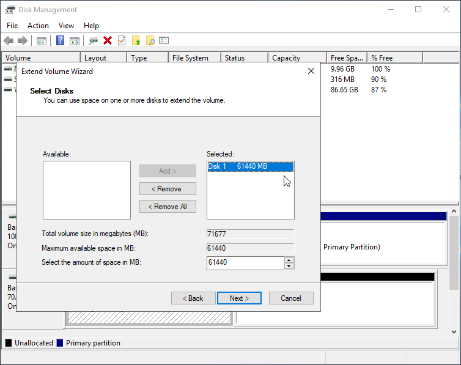
Task: Click the folder with green arrow icon
Action: tap(136, 41)
